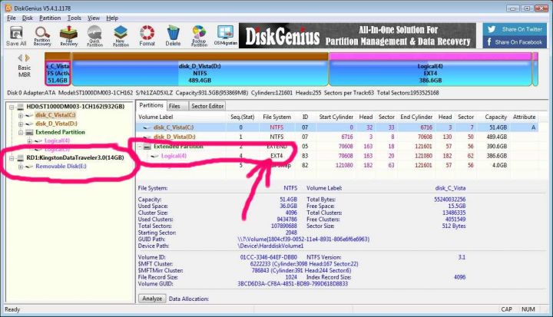Click the Format toolbar icon
This screenshot has width=553, height=317.
point(147,36)
